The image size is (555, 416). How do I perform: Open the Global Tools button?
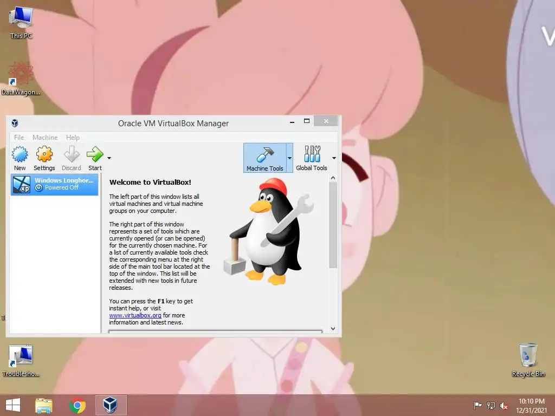point(312,158)
